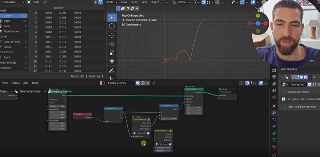The image size is (320, 157).
Task: Toggle fake user shield for Easing Curves node group
Action: [x=138, y=83]
